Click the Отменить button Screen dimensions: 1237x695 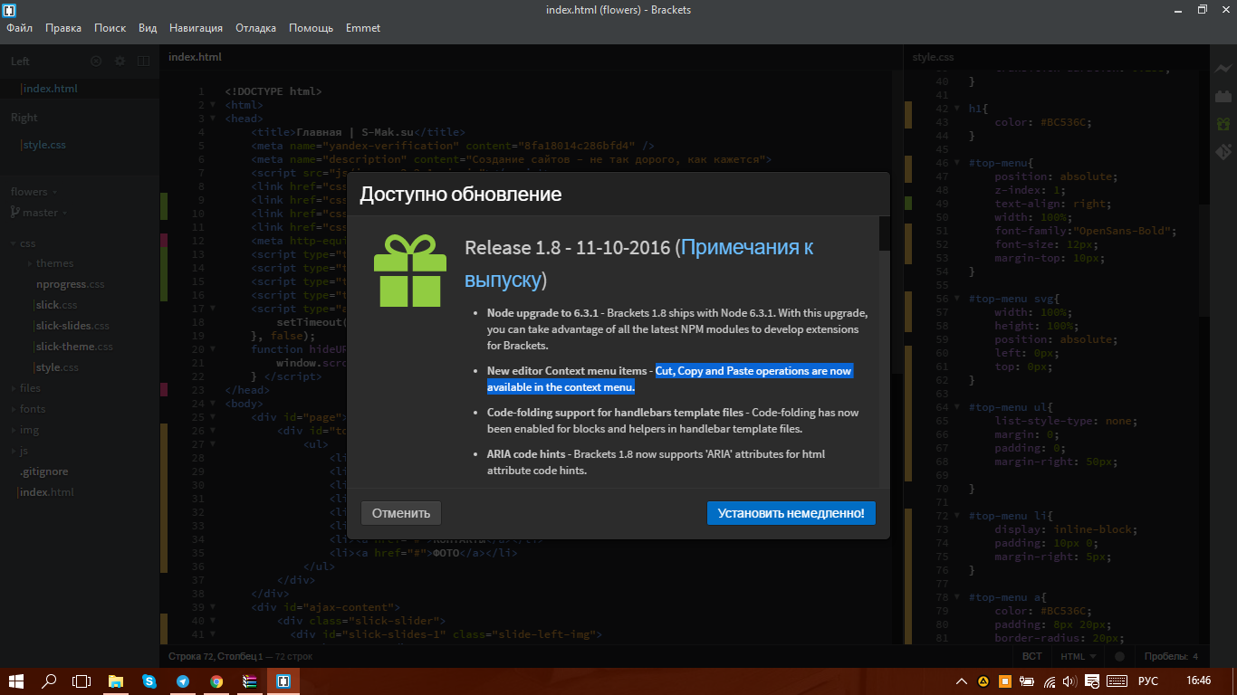(401, 513)
